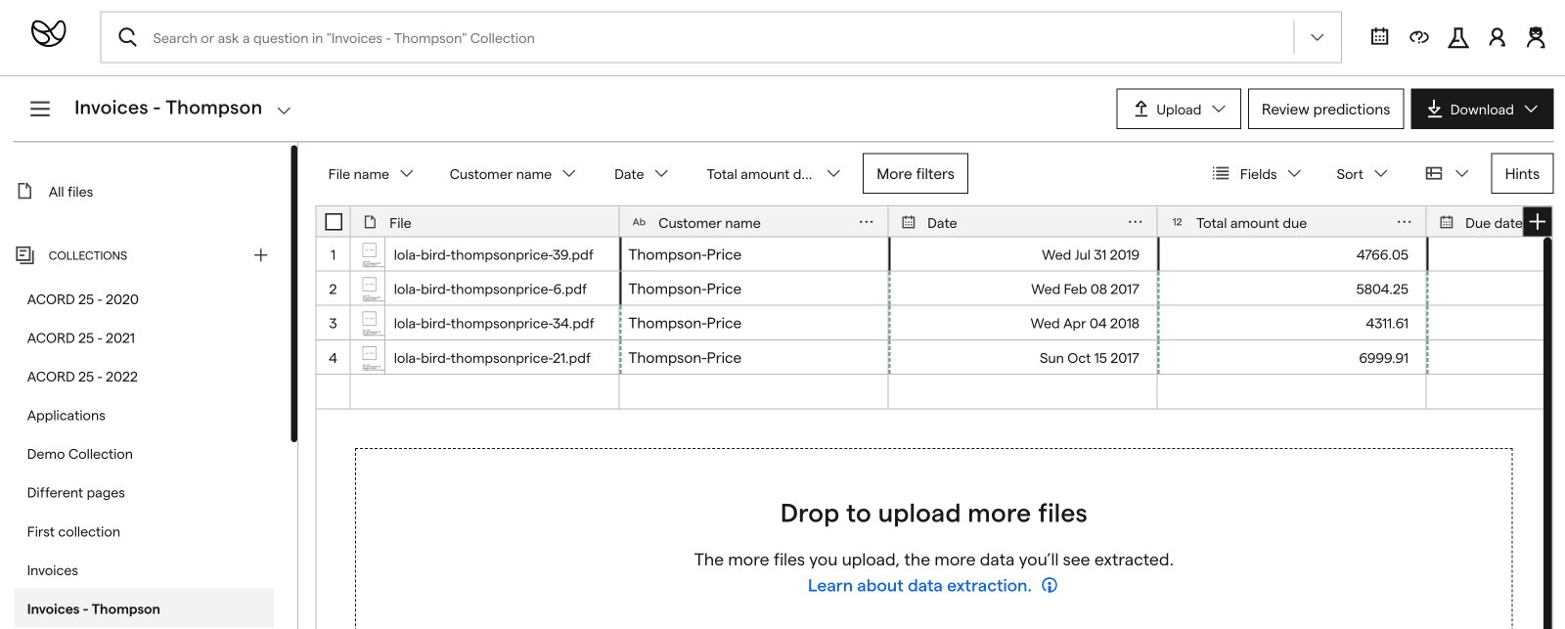Image resolution: width=1565 pixels, height=629 pixels.
Task: Click the sidebar vertical scrollbar
Action: [x=293, y=293]
